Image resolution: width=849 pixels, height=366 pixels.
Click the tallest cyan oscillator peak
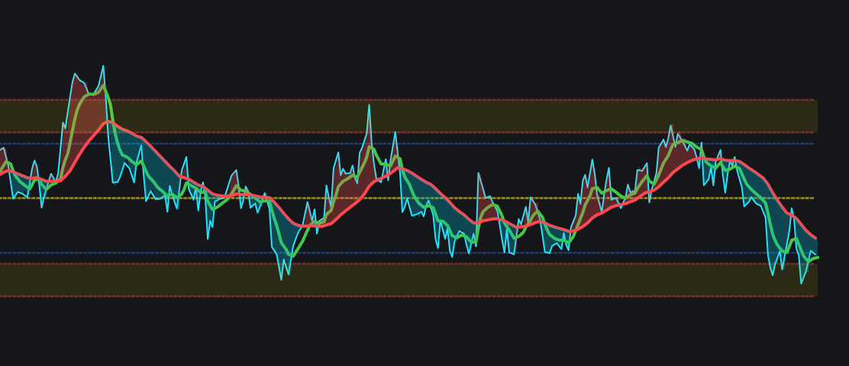pyautogui.click(x=103, y=66)
